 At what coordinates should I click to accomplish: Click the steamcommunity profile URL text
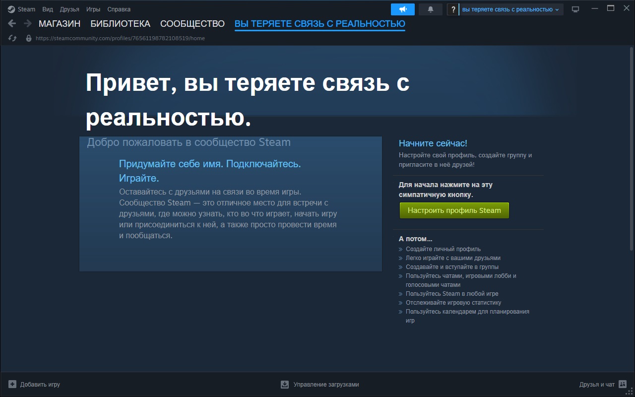[x=120, y=38]
